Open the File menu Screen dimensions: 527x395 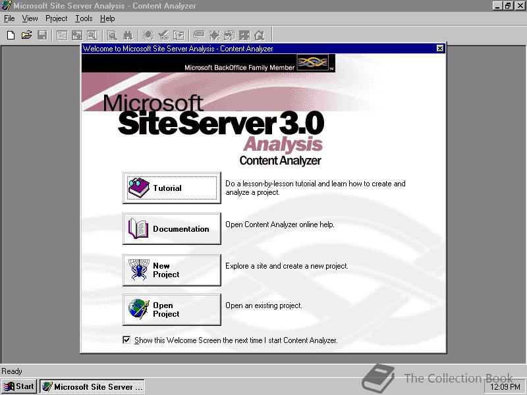pos(9,18)
